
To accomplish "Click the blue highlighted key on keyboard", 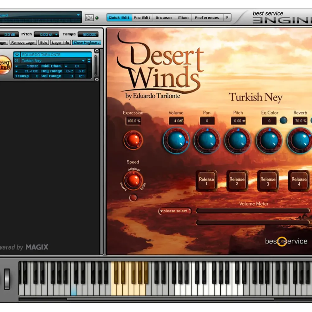I will pos(74,291).
